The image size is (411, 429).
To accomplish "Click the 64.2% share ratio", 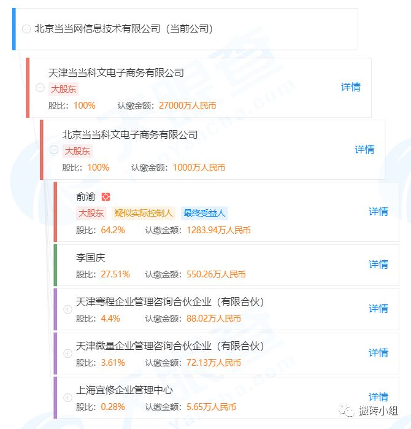I will coord(113,230).
